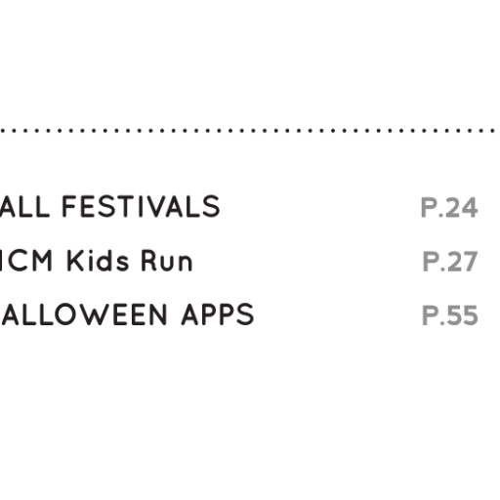Select the word Run

[x=167, y=261]
